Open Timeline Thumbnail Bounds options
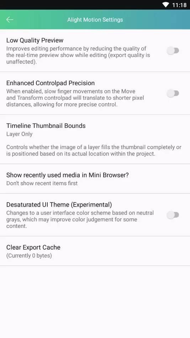190x338 pixels. click(95, 139)
